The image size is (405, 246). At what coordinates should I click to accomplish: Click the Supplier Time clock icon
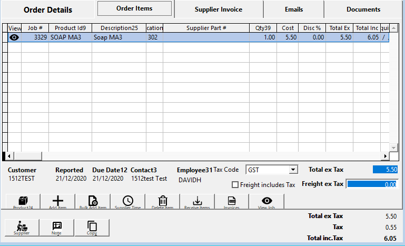coord(127,202)
